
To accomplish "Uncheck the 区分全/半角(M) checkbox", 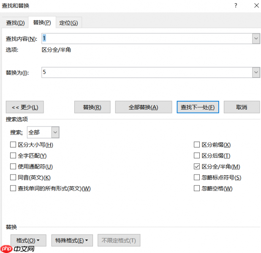I will pos(197,167).
